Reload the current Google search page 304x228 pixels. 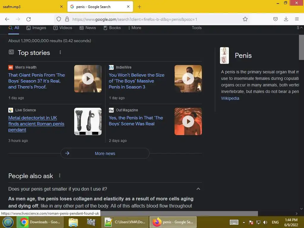[28, 19]
